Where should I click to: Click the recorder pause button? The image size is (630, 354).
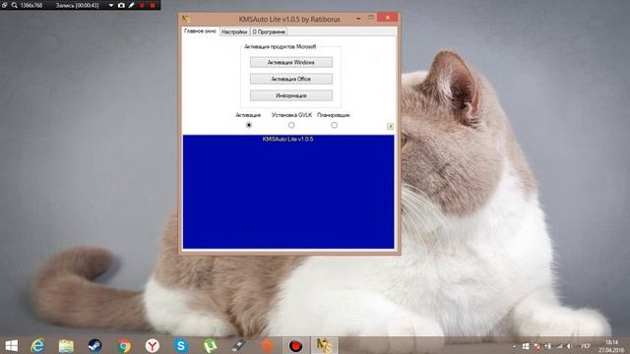tap(142, 5)
